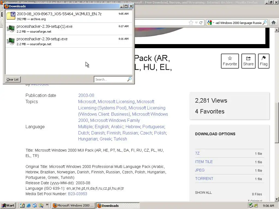
Task: Click the network tray icon near the clock
Action: [x=251, y=205]
